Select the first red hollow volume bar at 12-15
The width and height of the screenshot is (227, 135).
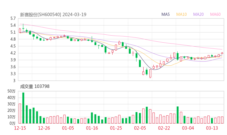click(x=20, y=114)
